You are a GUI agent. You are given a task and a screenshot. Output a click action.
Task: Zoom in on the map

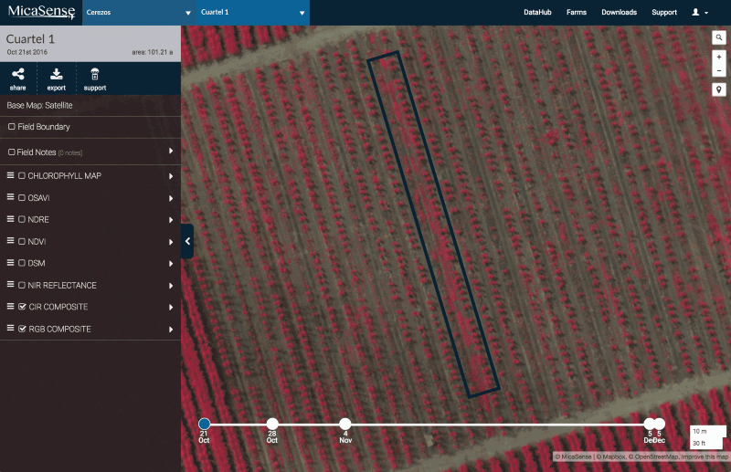click(x=719, y=57)
